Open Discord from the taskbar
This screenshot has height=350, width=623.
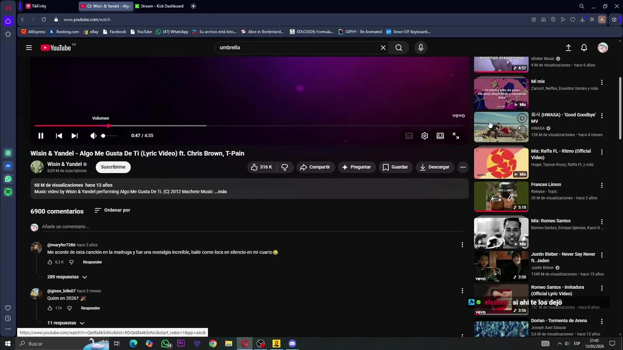point(292,344)
